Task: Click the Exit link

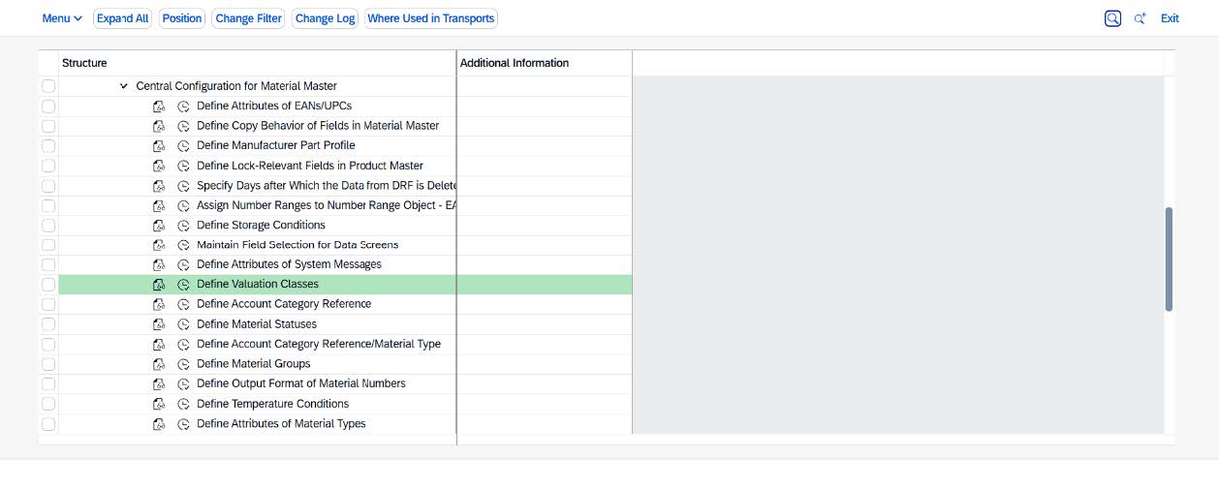Action: [x=1170, y=18]
